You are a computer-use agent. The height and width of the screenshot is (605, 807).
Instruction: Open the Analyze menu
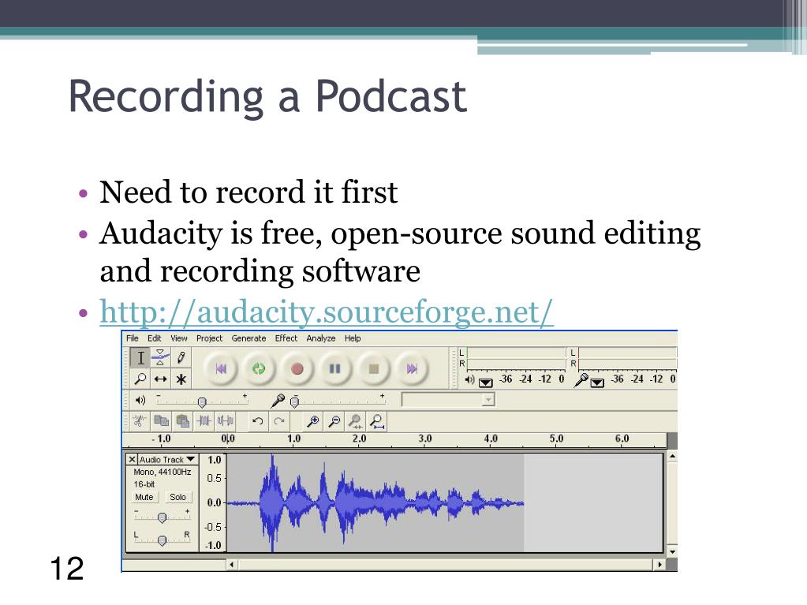pyautogui.click(x=321, y=338)
